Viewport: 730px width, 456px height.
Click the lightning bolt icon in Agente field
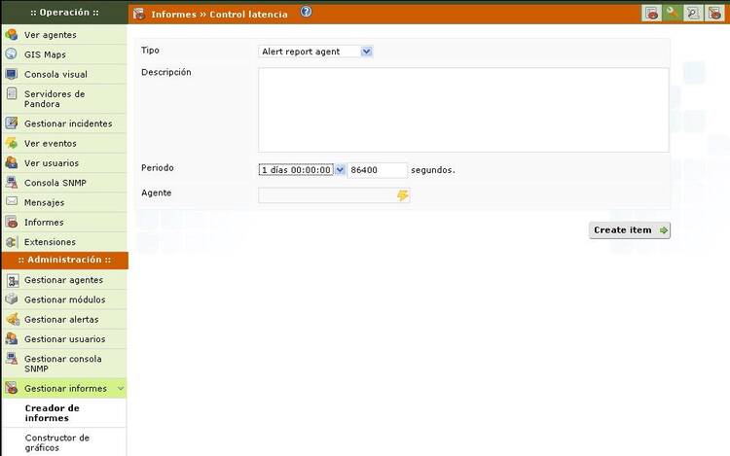click(403, 195)
